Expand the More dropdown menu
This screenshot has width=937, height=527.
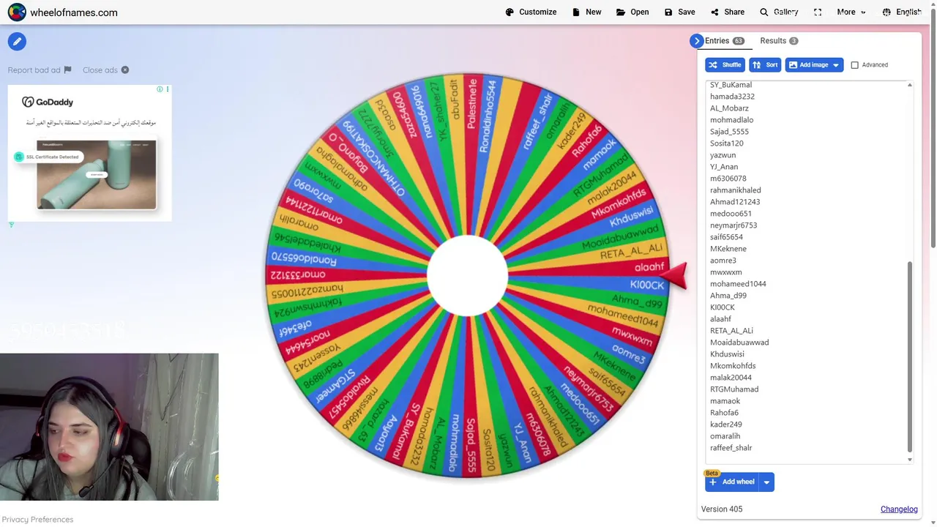tap(851, 12)
